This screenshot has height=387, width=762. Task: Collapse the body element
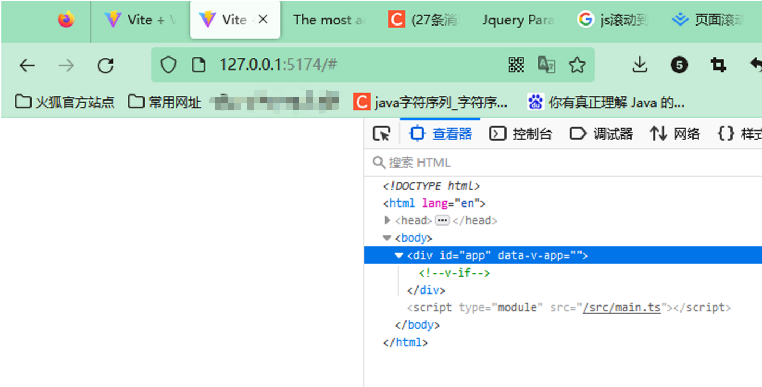tap(387, 238)
